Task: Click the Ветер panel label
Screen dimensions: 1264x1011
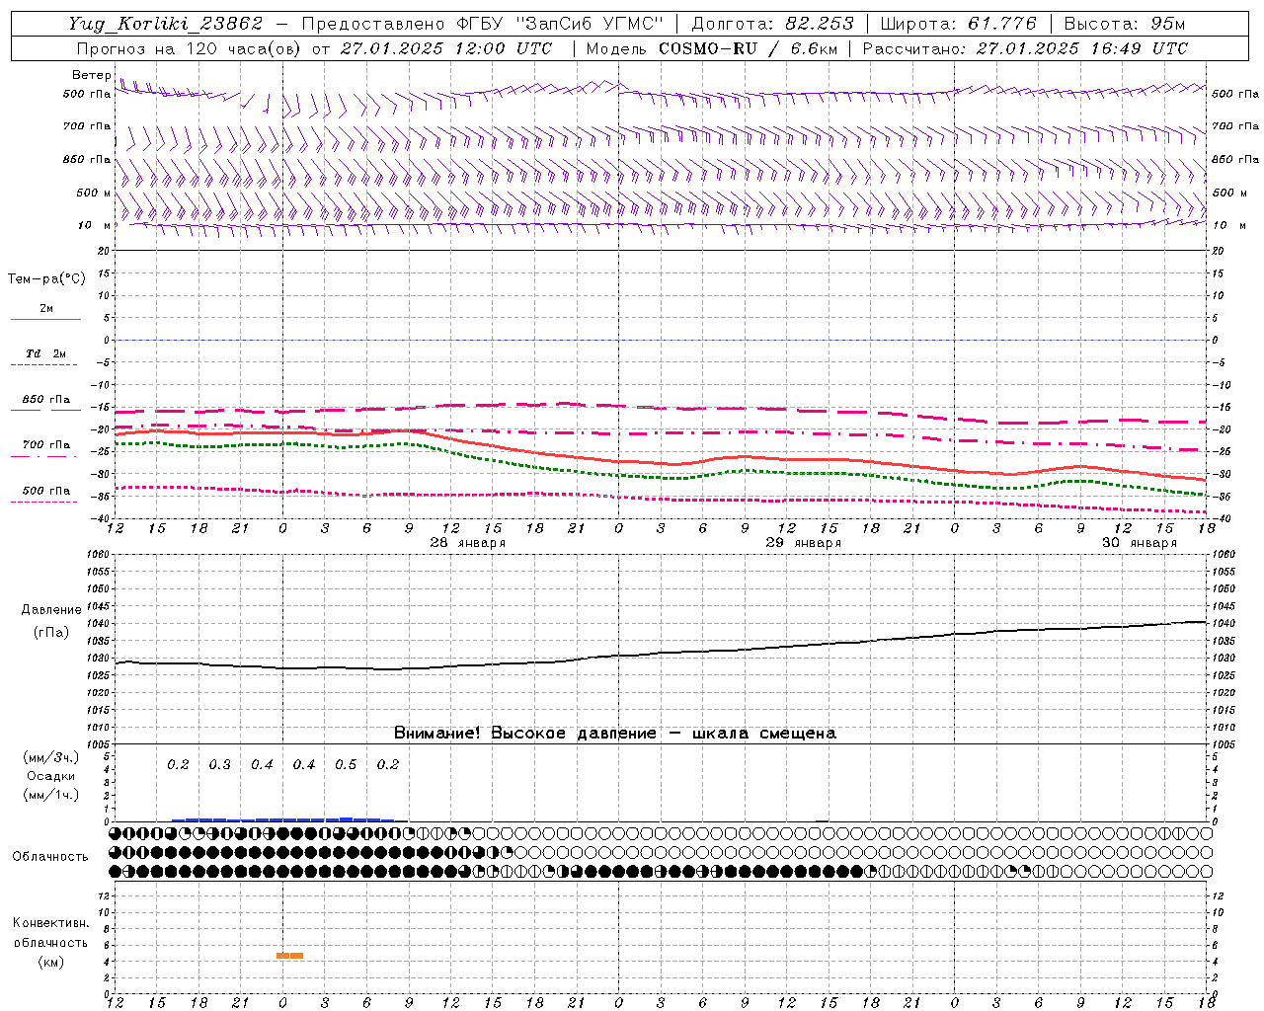Action: click(92, 75)
